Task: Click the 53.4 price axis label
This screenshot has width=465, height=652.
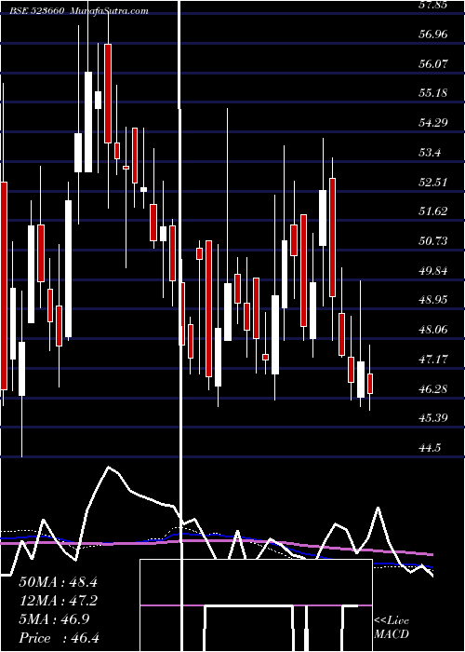Action: coord(430,153)
